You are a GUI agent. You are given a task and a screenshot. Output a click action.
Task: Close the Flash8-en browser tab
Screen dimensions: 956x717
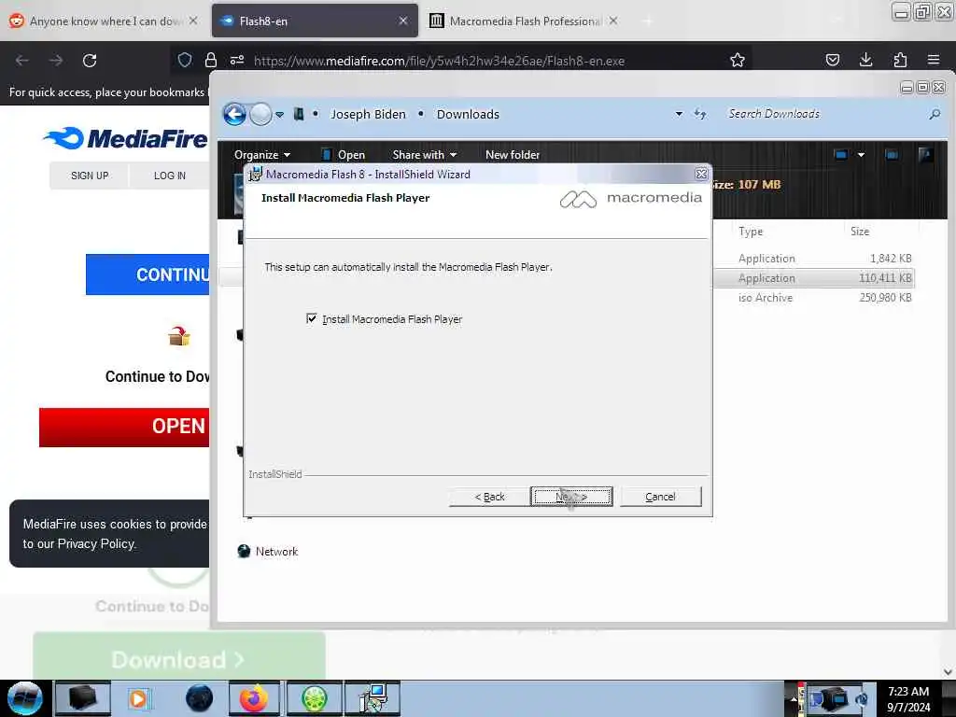tap(403, 21)
